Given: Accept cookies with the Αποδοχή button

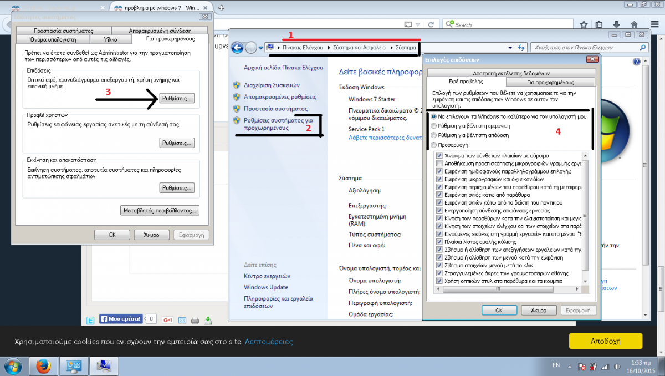Looking at the screenshot, I should 605,341.
